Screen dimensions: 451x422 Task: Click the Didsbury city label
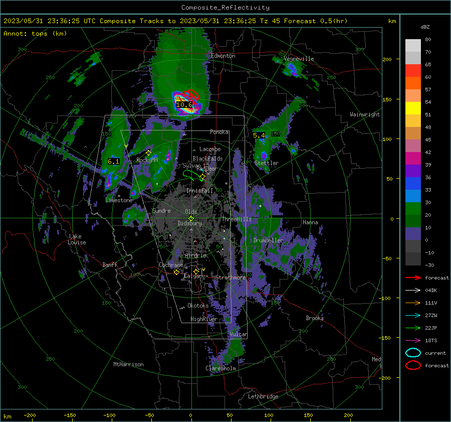pos(189,223)
